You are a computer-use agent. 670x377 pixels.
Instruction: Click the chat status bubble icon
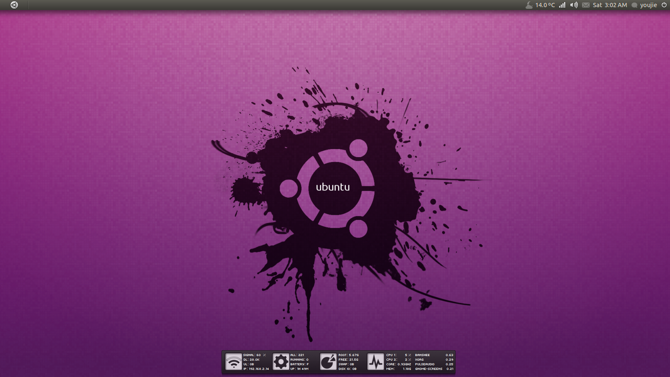coord(634,5)
